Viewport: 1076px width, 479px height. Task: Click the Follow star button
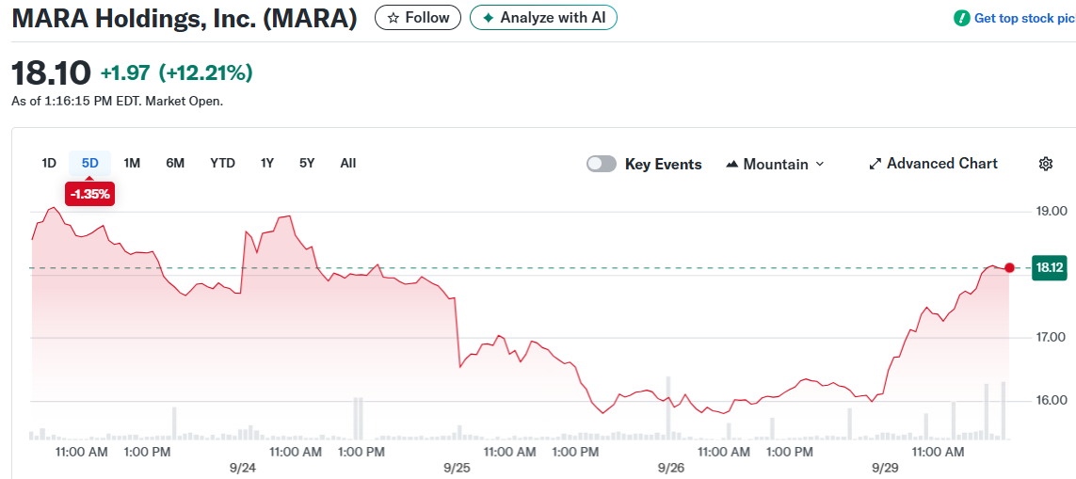tap(418, 18)
